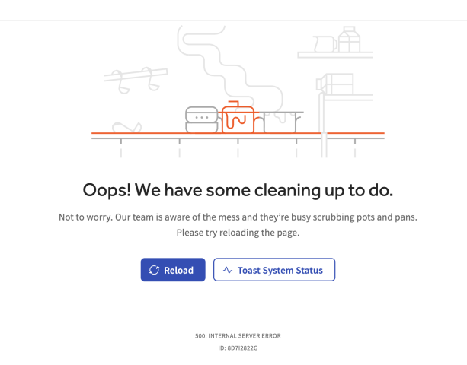The image size is (467, 365).
Task: Click the orange countertop line
Action: click(238, 133)
